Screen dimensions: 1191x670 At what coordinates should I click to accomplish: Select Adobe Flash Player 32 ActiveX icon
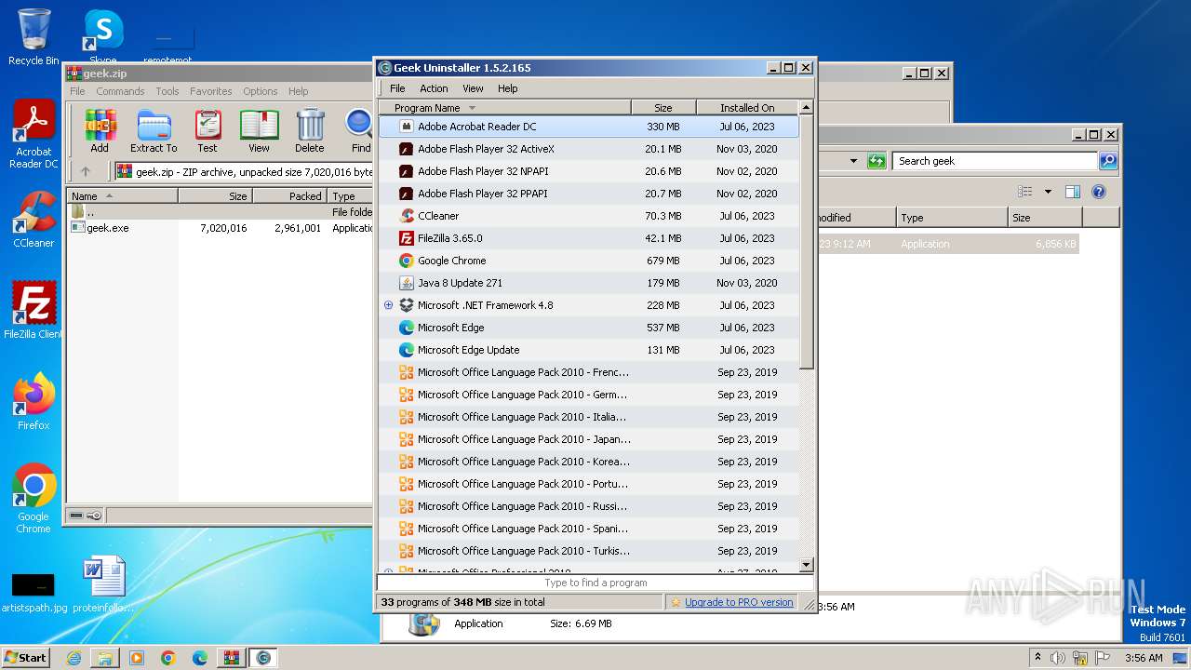coord(407,149)
